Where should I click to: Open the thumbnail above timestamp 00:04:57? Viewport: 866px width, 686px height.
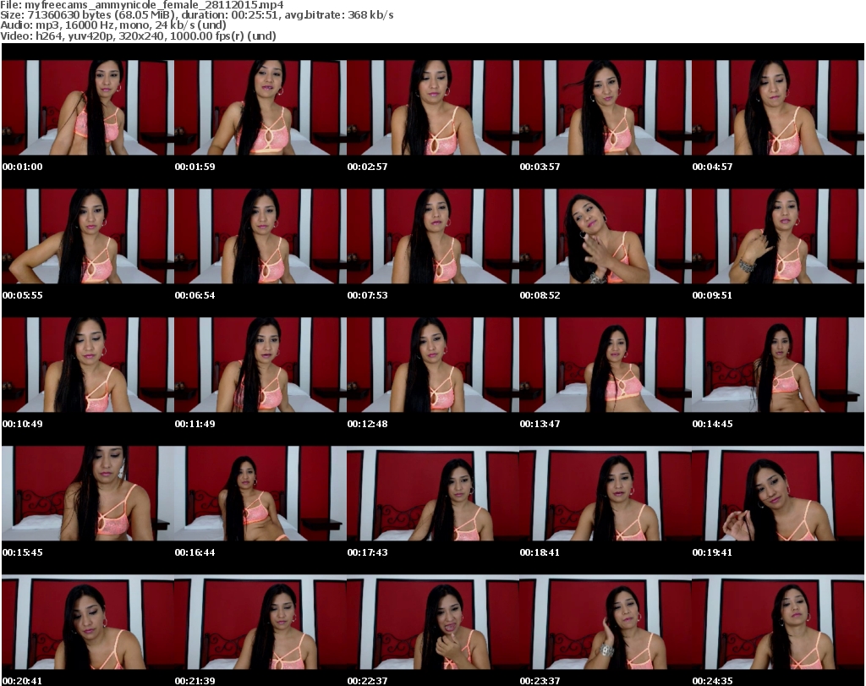pos(778,107)
